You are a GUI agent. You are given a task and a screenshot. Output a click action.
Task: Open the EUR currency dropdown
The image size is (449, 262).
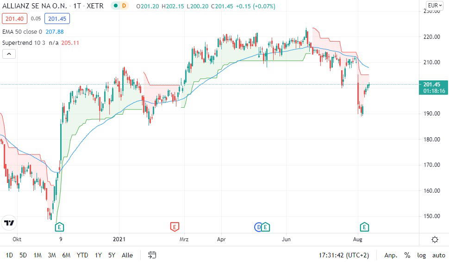point(435,6)
